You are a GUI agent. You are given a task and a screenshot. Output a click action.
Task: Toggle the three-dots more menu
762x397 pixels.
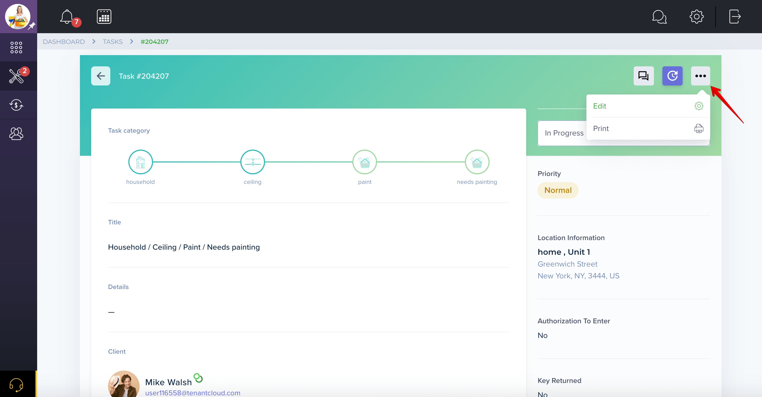point(700,76)
